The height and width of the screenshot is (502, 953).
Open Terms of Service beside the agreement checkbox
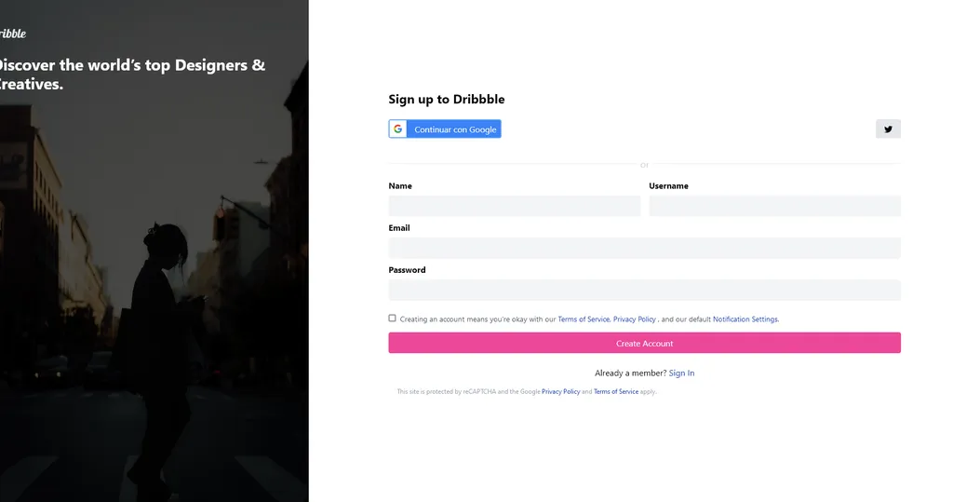[x=584, y=319]
